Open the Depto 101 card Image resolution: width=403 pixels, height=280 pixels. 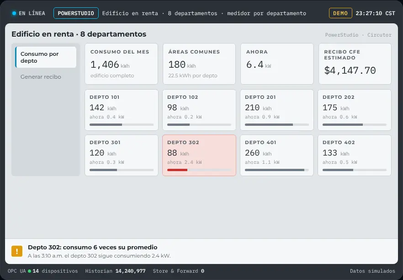(122, 110)
